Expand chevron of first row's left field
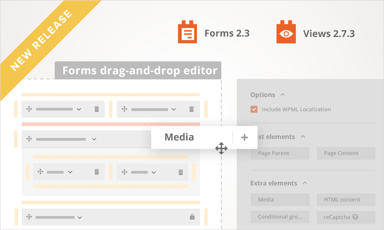This screenshot has width=384, height=230. (x=79, y=109)
